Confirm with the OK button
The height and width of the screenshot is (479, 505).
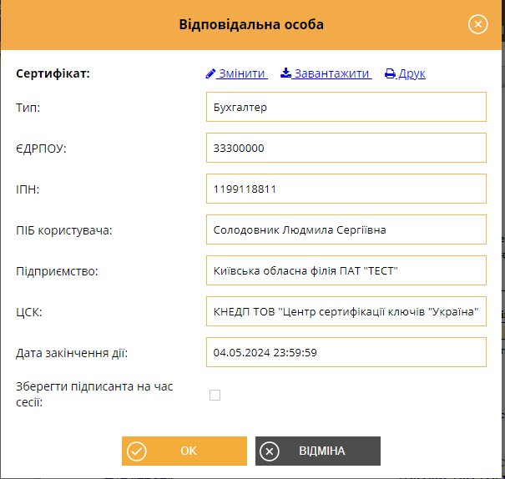coord(184,451)
